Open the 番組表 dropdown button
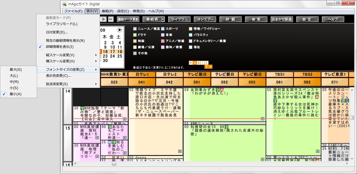The height and width of the screenshot is (174, 357). pos(163,19)
